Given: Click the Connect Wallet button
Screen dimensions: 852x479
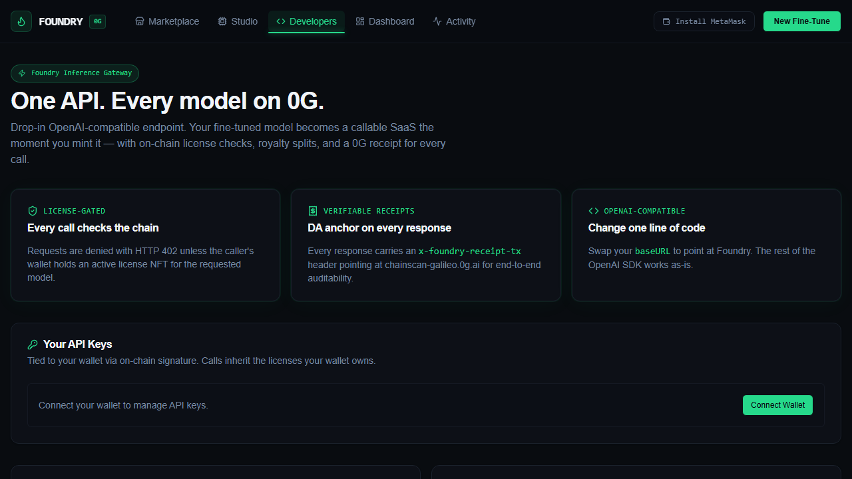Looking at the screenshot, I should (x=777, y=405).
